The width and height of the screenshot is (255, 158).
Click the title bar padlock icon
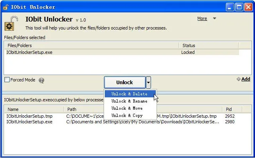(x=6, y=7)
